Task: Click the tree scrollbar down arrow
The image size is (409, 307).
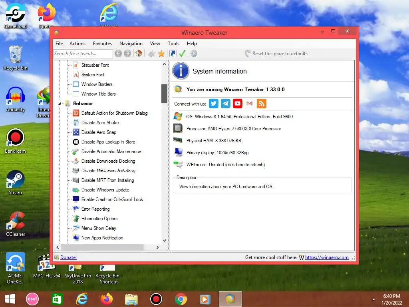Action: (164, 240)
